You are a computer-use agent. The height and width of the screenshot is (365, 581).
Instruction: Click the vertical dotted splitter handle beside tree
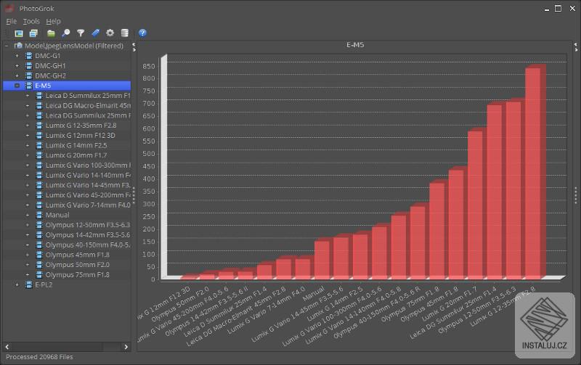[x=134, y=195]
